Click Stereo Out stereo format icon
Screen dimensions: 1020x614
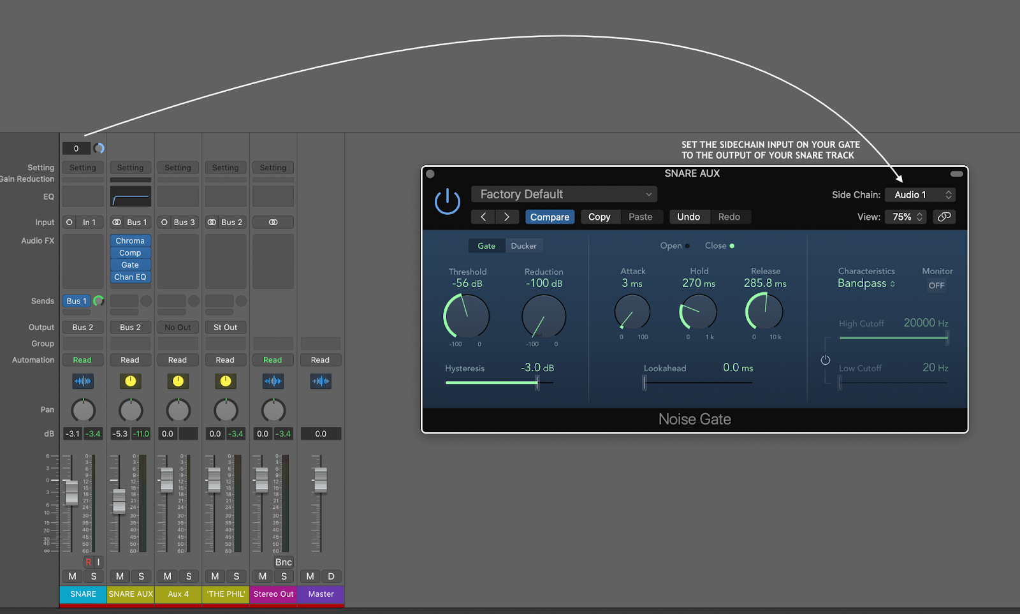coord(273,223)
